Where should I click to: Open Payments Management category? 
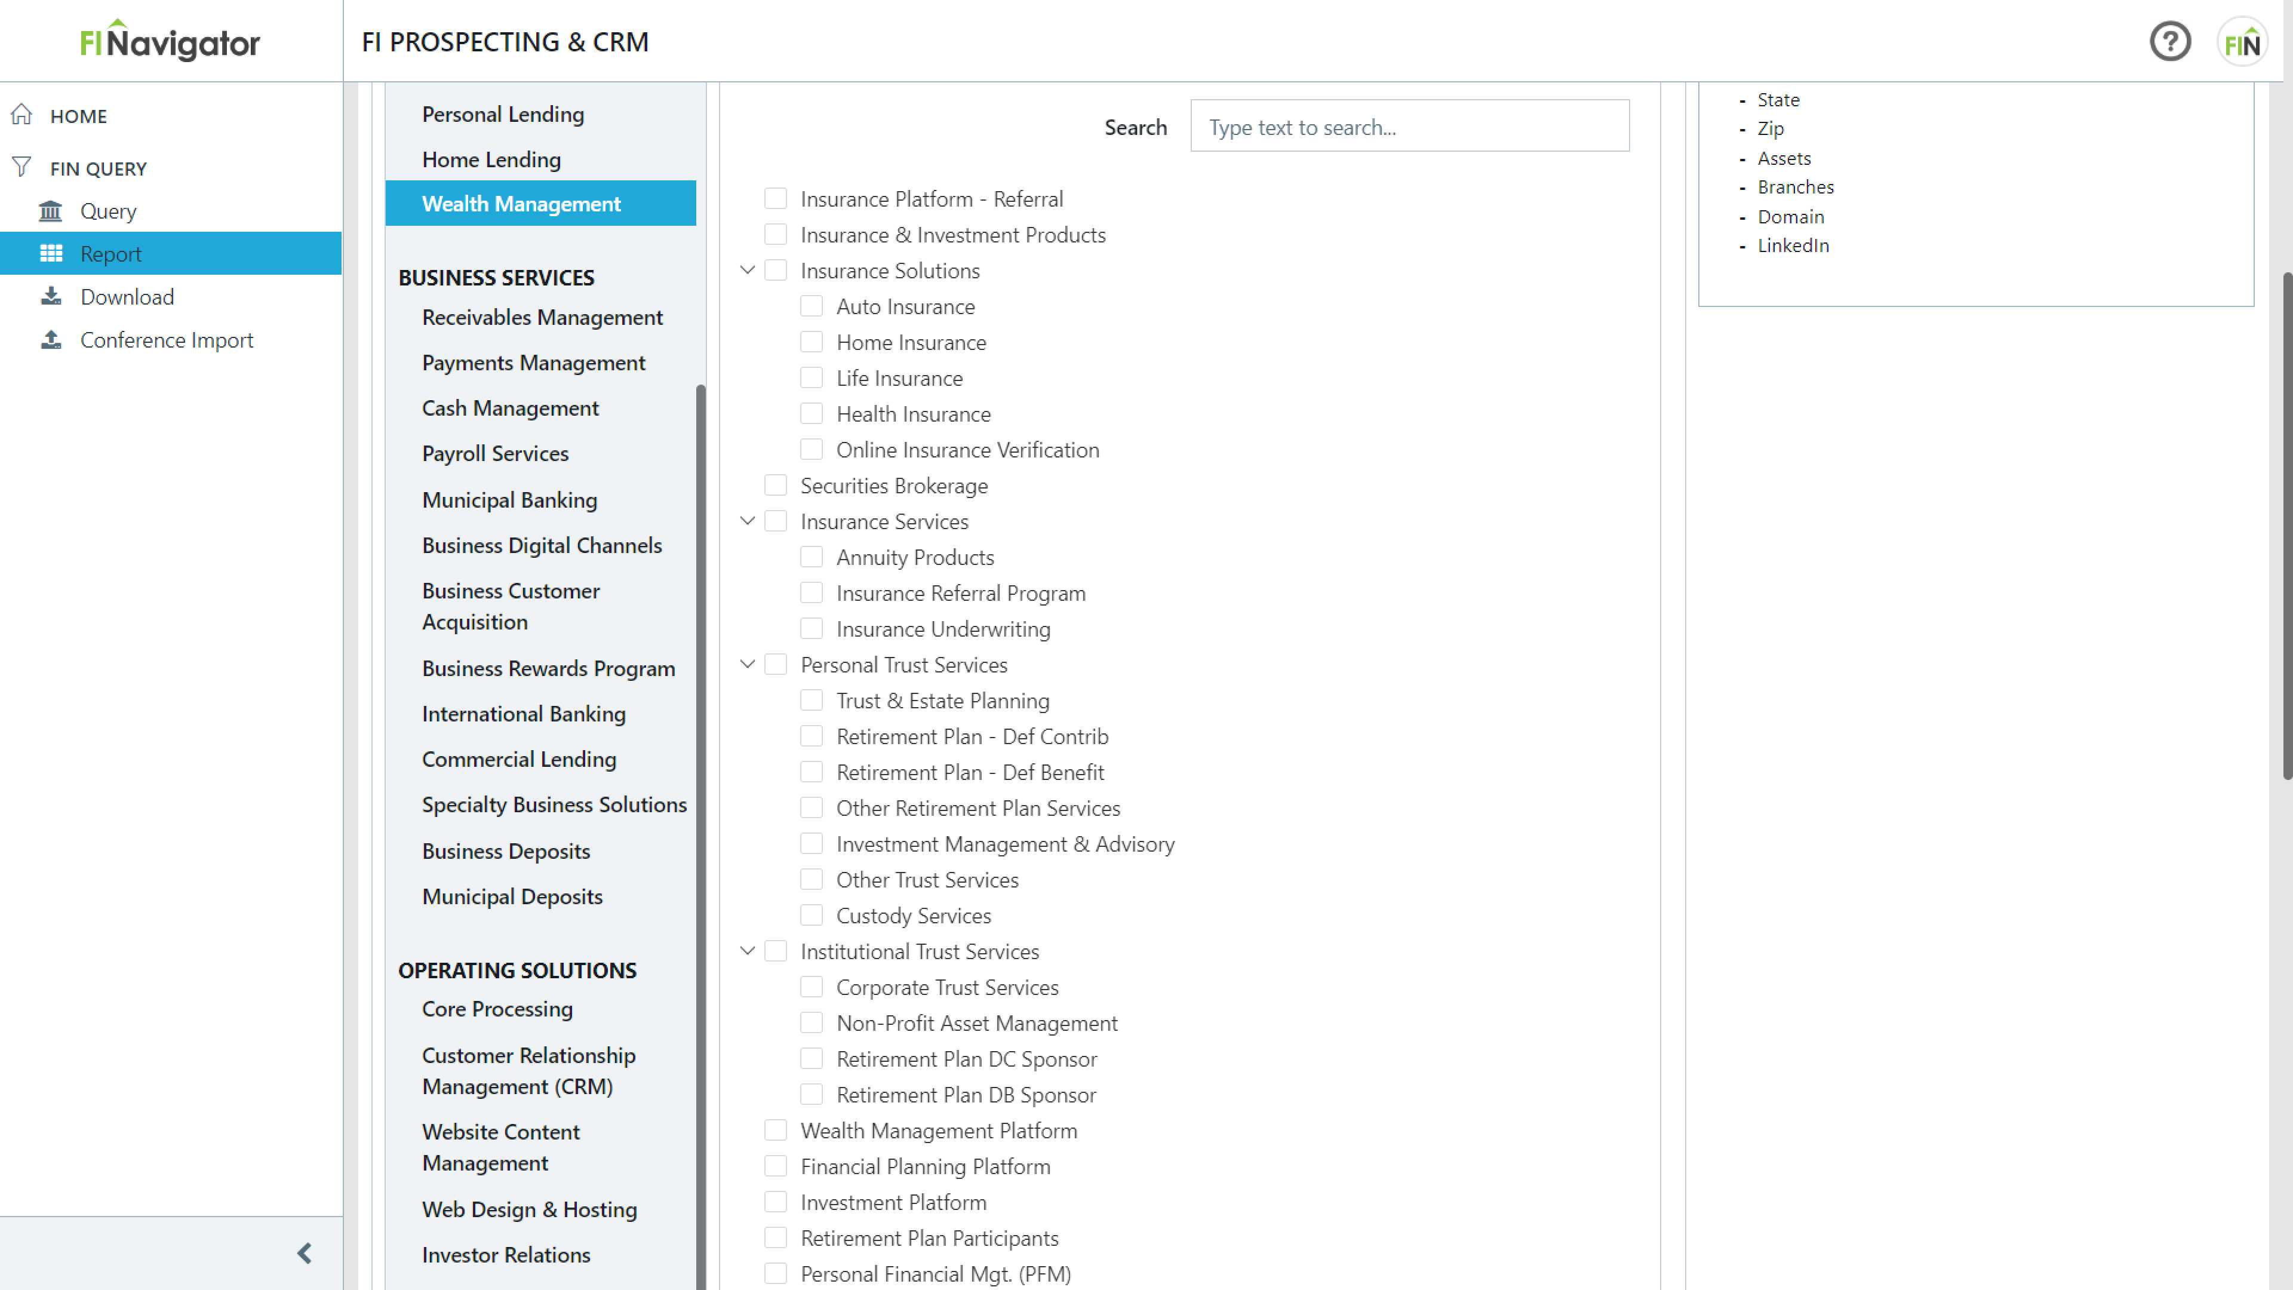tap(534, 363)
